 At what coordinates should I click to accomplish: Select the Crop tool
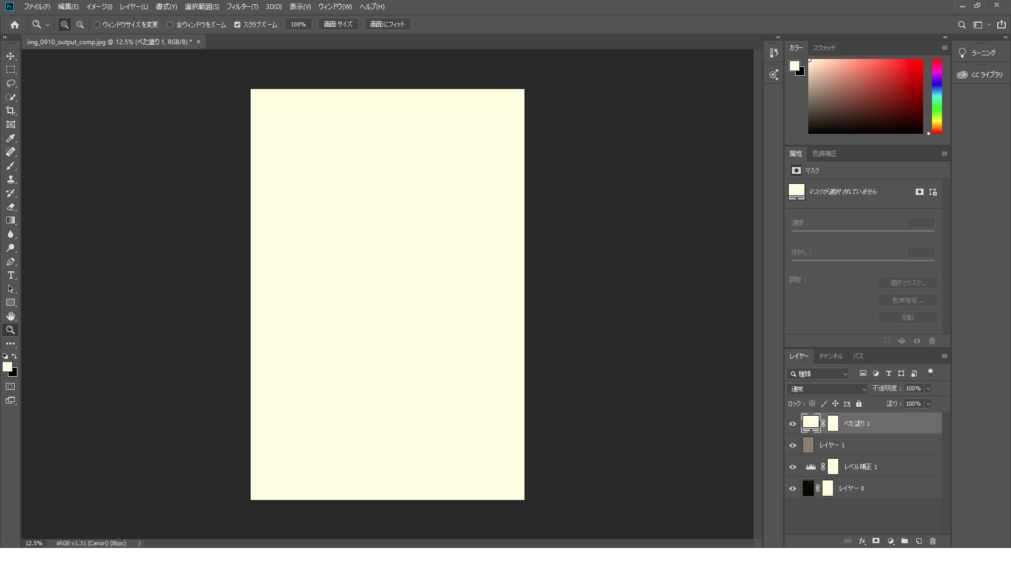[x=11, y=111]
